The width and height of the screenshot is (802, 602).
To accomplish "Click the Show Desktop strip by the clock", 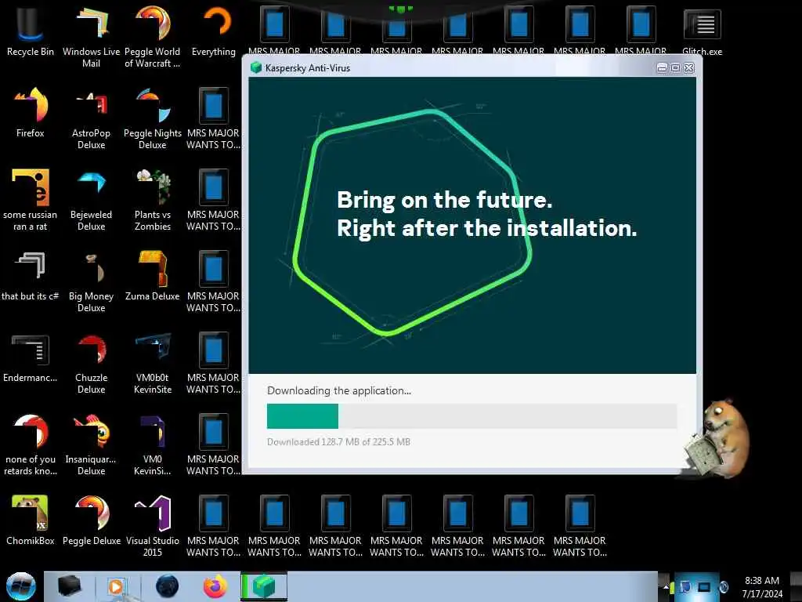I will coord(796,586).
